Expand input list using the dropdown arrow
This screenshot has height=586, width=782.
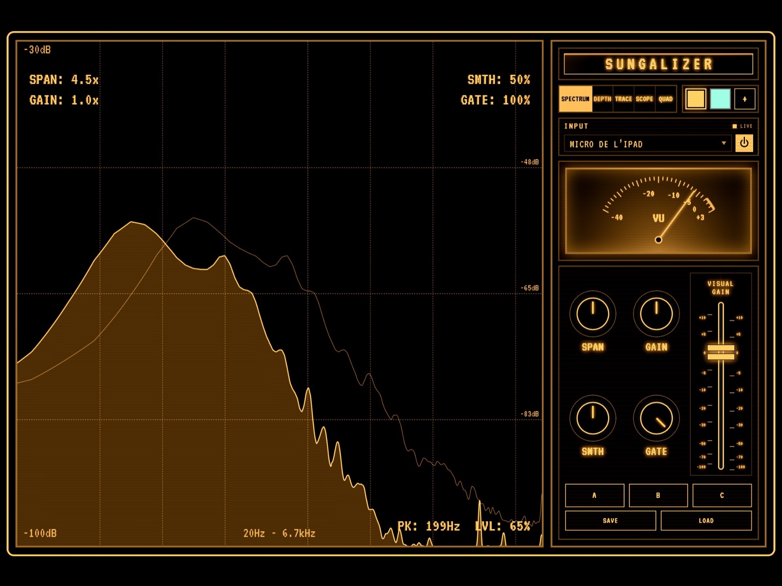[723, 143]
